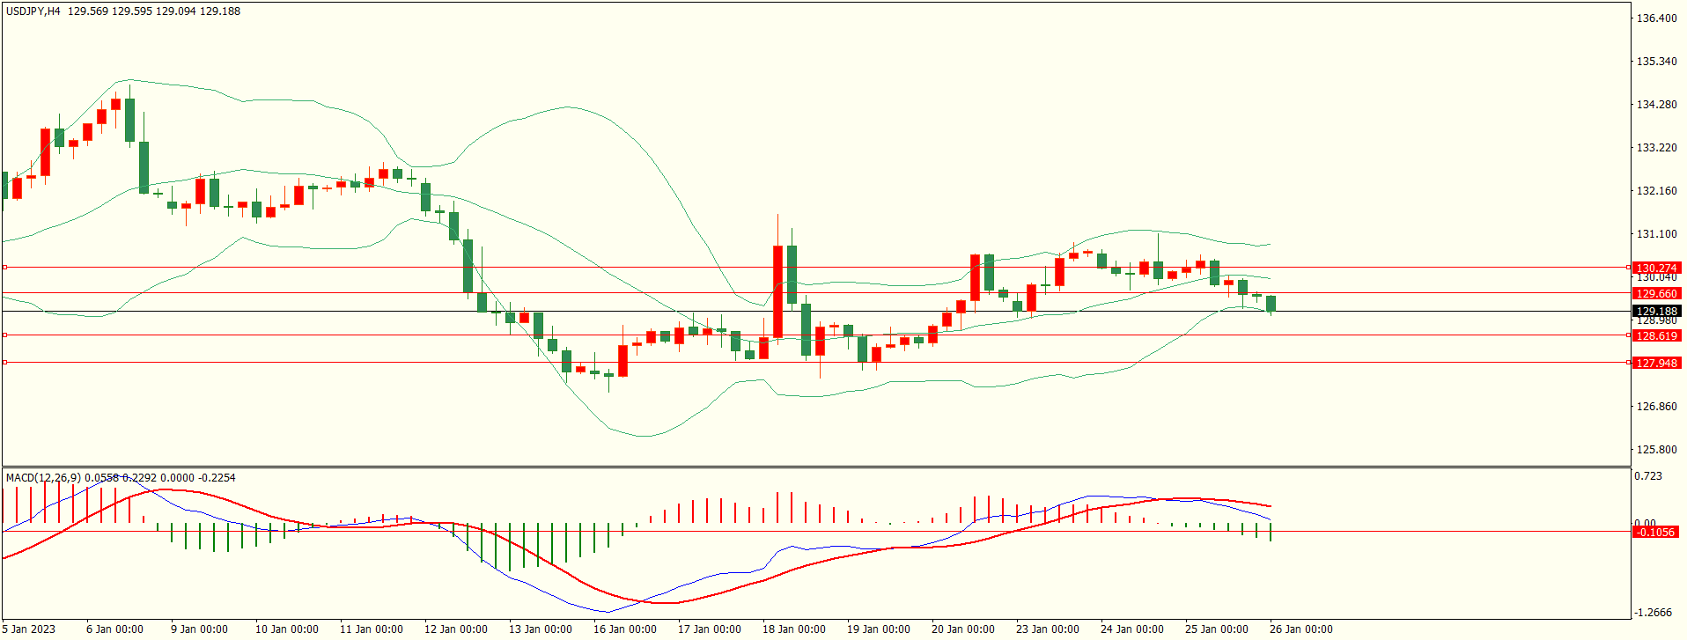The width and height of the screenshot is (1687, 640).
Task: Click the 125.800 price axis value
Action: pos(1656,449)
